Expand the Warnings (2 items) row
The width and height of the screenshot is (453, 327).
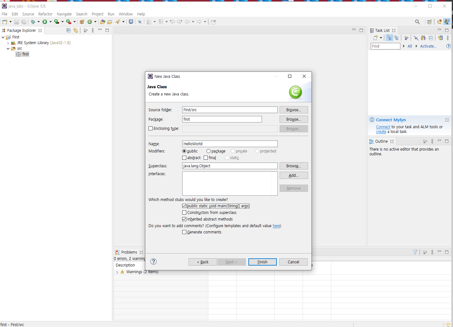117,272
